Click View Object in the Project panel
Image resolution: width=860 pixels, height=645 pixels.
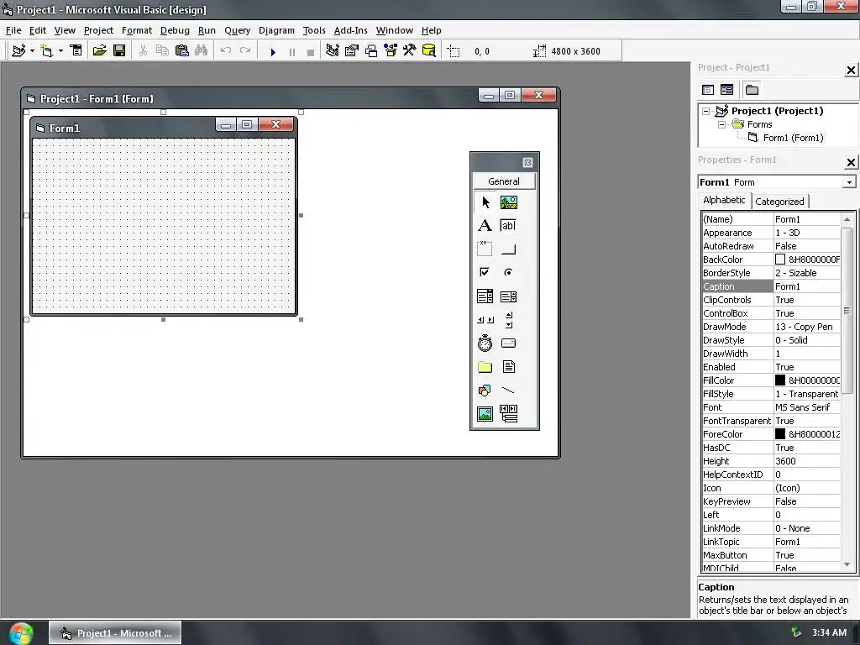point(726,89)
